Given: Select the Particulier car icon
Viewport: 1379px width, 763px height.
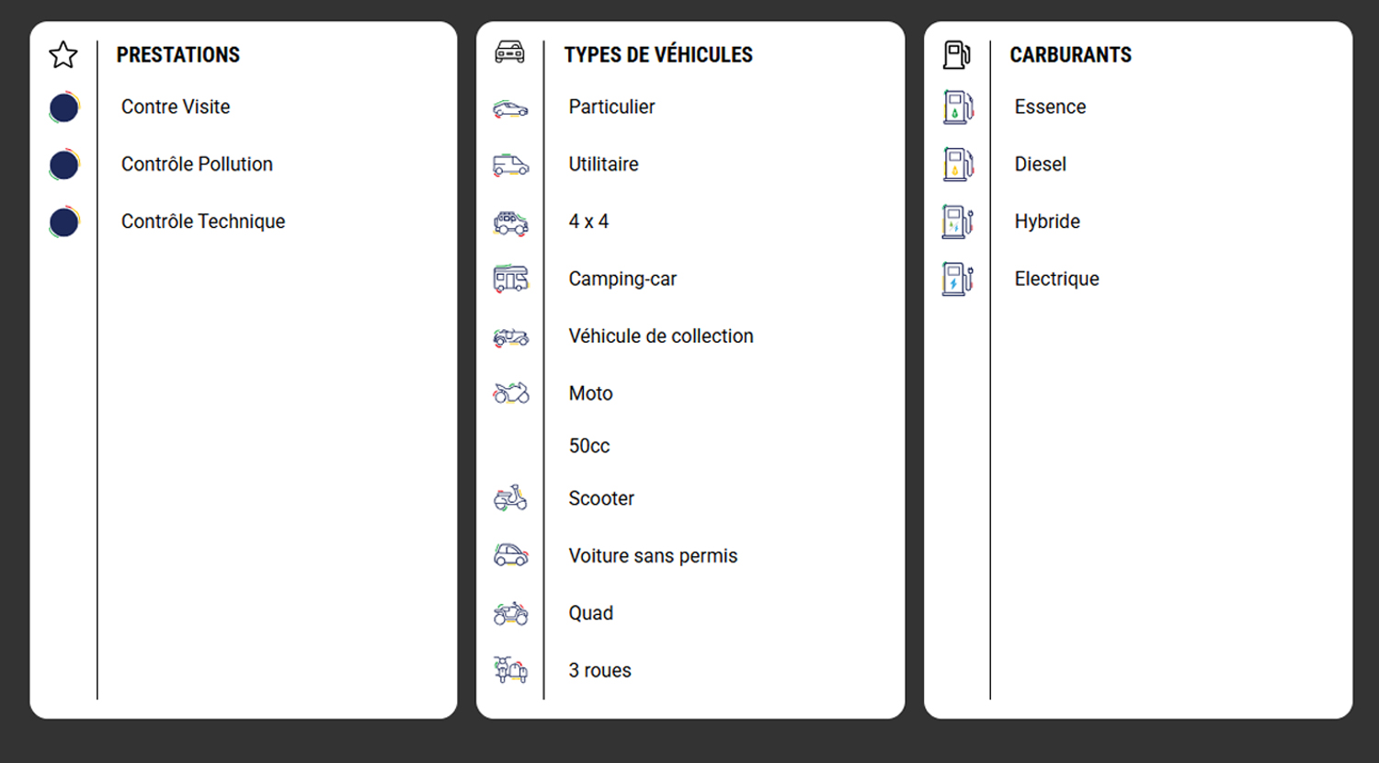Looking at the screenshot, I should point(510,109).
